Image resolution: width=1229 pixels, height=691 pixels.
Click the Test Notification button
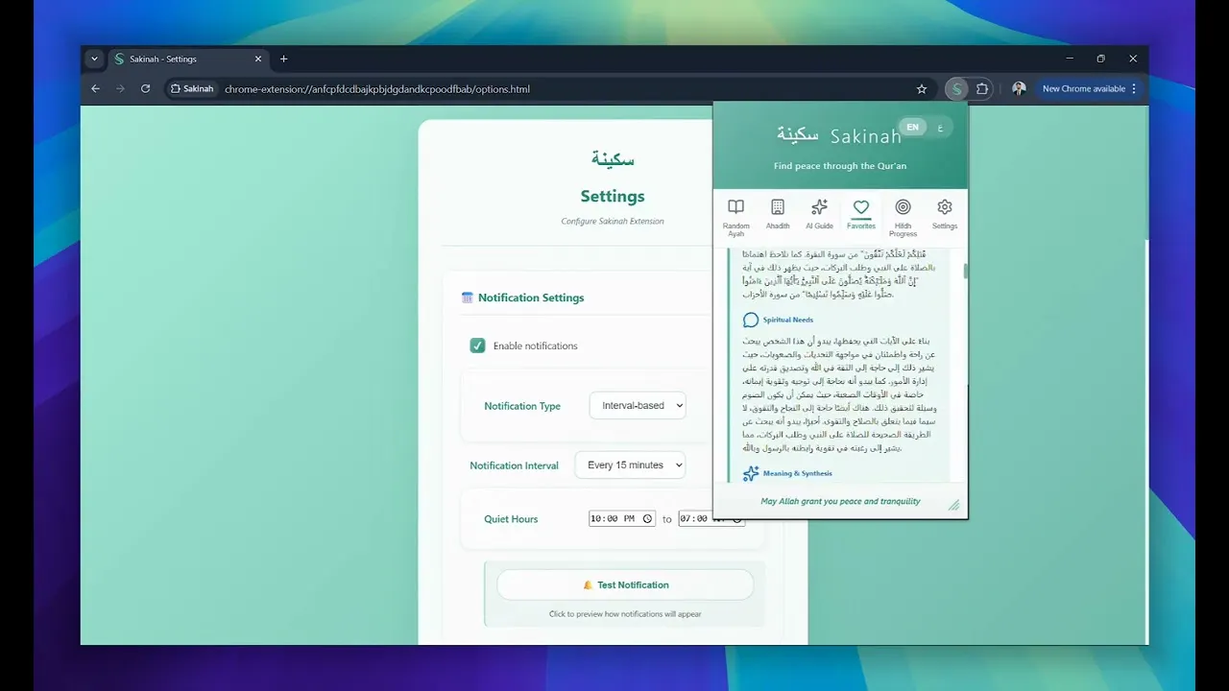(x=625, y=584)
